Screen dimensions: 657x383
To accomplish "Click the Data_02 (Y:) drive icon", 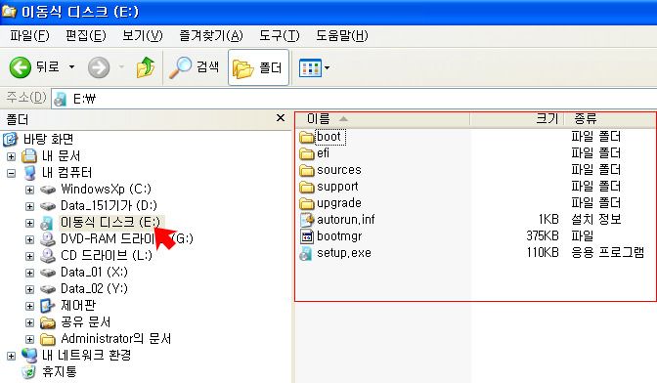I will (x=48, y=289).
